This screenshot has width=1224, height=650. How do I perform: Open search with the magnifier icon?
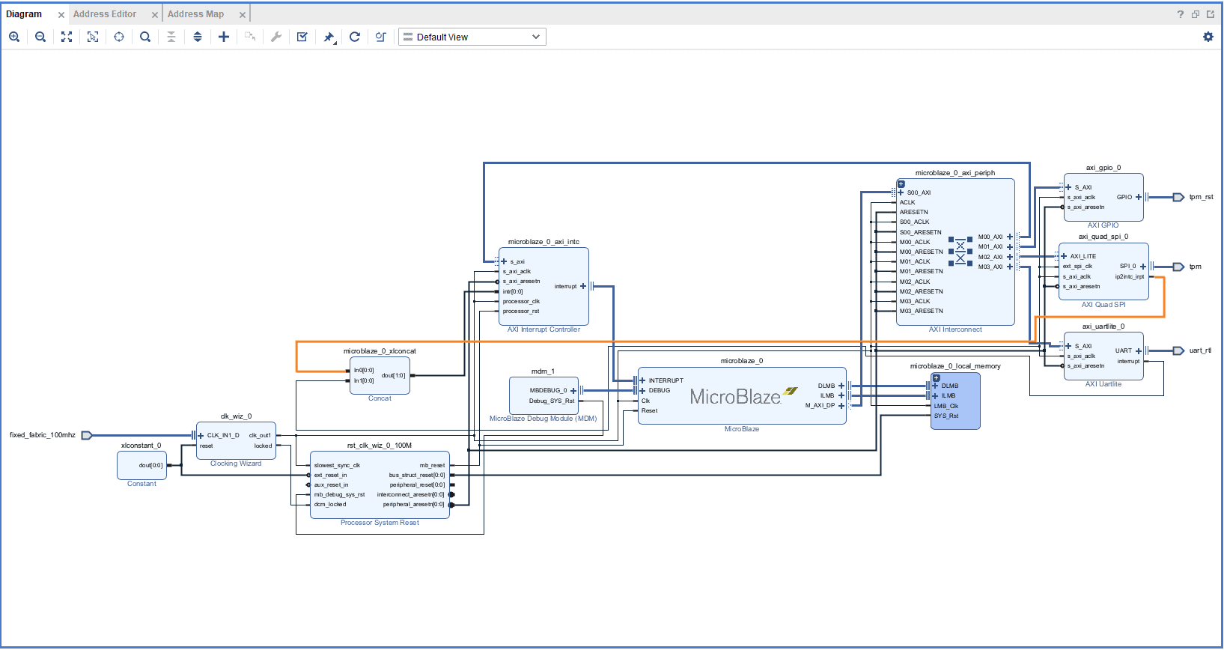145,37
